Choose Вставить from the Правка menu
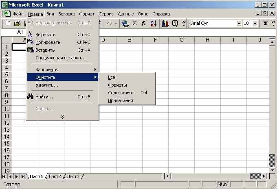The width and height of the screenshot is (277, 189). click(x=62, y=50)
